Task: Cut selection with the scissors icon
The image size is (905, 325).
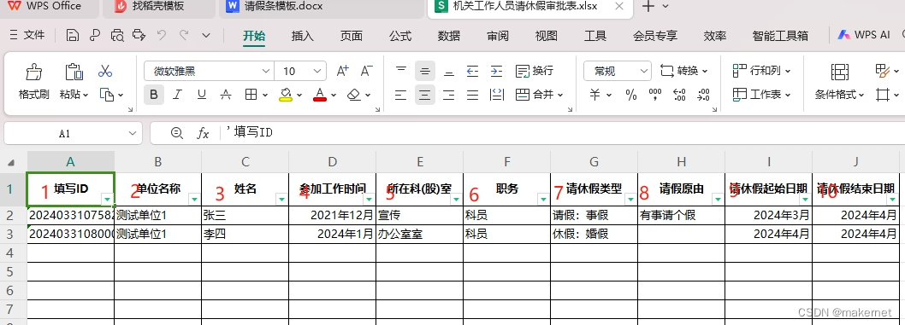Action: [105, 71]
